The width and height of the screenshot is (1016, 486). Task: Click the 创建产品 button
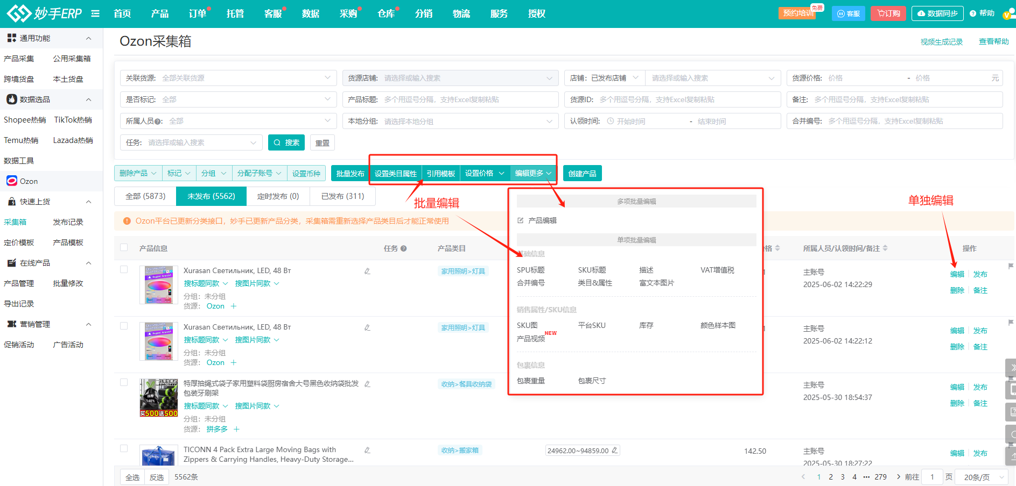click(583, 173)
